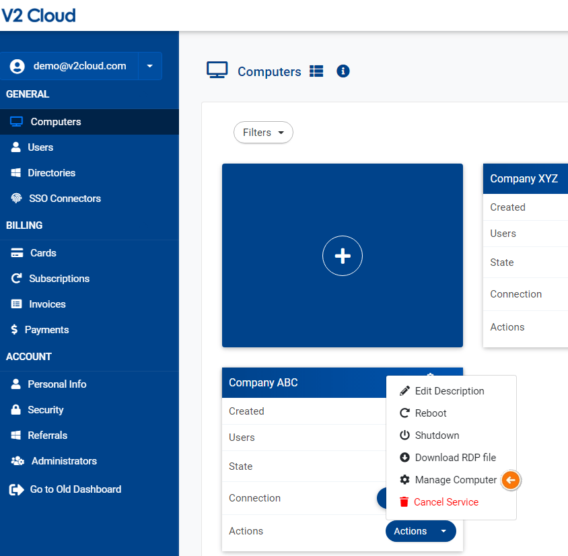The width and height of the screenshot is (568, 556).
Task: Click the Security padlock icon
Action: coord(15,409)
